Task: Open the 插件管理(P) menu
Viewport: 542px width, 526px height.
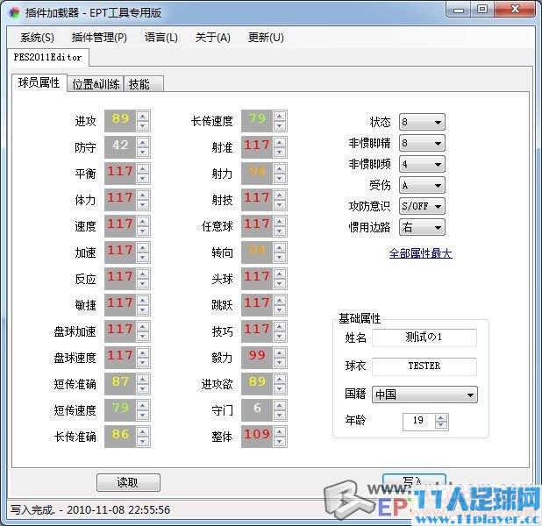Action: (99, 38)
